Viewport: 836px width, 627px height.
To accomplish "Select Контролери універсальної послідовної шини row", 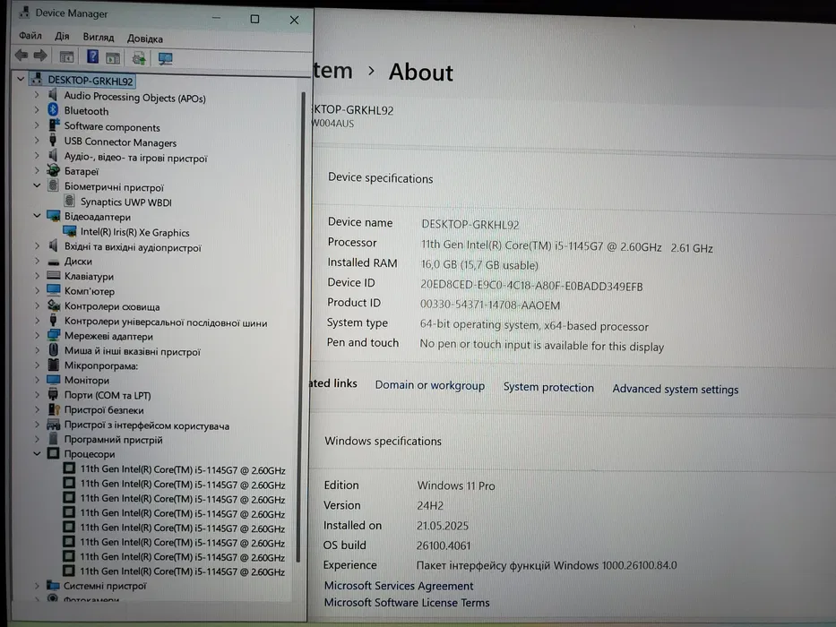I will pyautogui.click(x=166, y=322).
